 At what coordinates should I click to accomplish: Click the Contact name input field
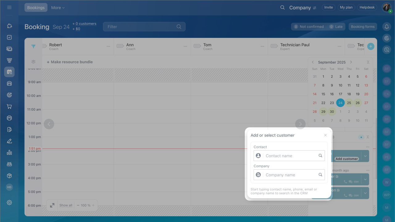pyautogui.click(x=290, y=156)
